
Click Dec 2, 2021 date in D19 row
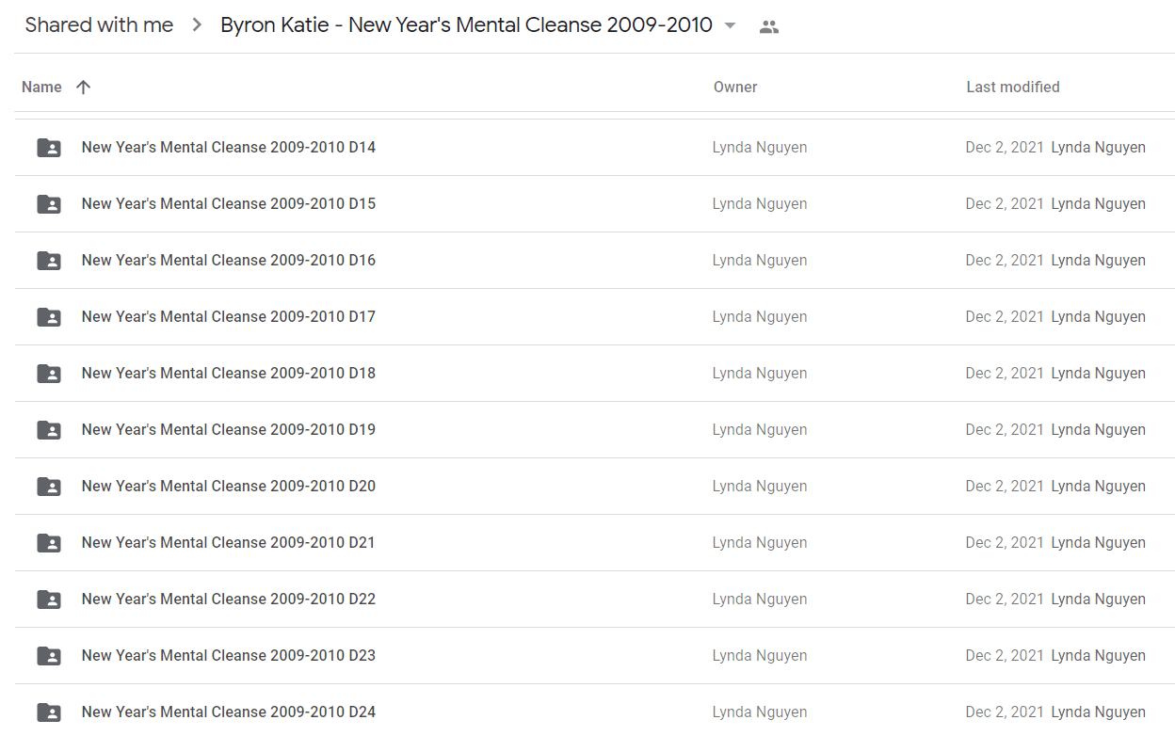pos(1005,429)
